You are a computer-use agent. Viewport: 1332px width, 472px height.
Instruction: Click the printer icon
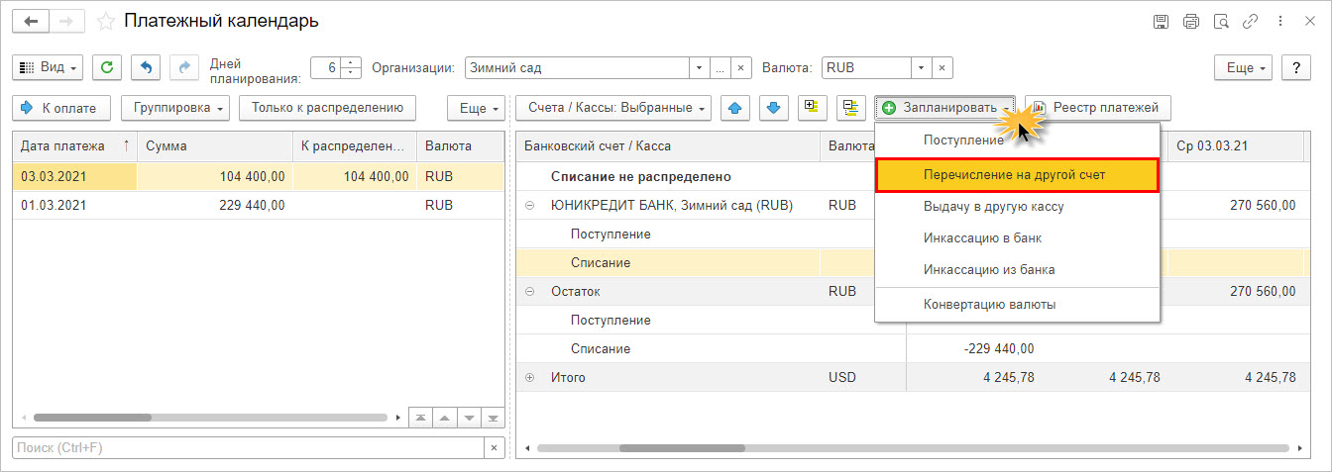pos(1190,21)
